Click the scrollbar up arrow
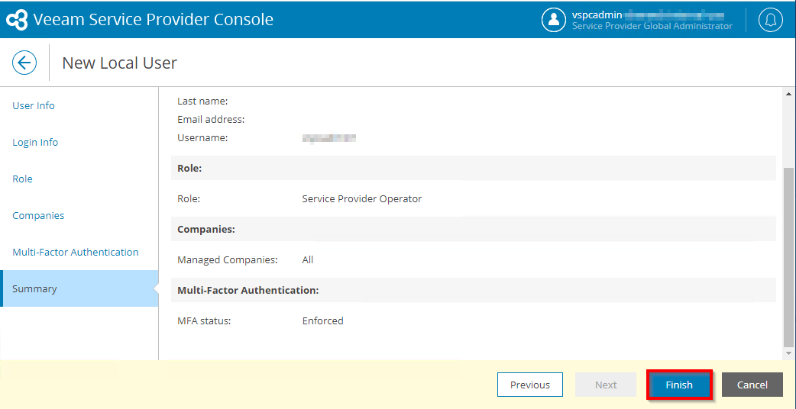The height and width of the screenshot is (409, 796). pos(788,95)
